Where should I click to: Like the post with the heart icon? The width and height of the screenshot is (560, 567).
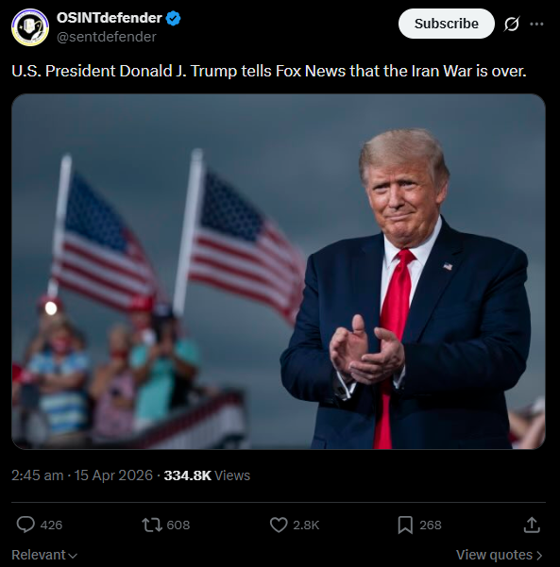[279, 525]
